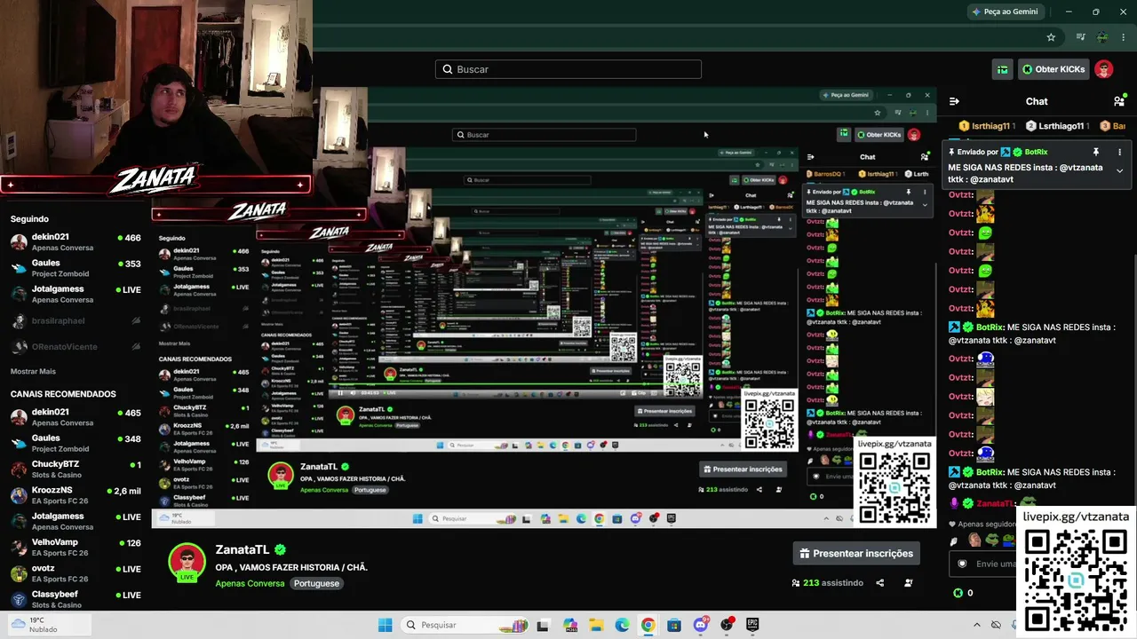Switch to Google Chrome on the taskbar
This screenshot has width=1137, height=639.
648,625
